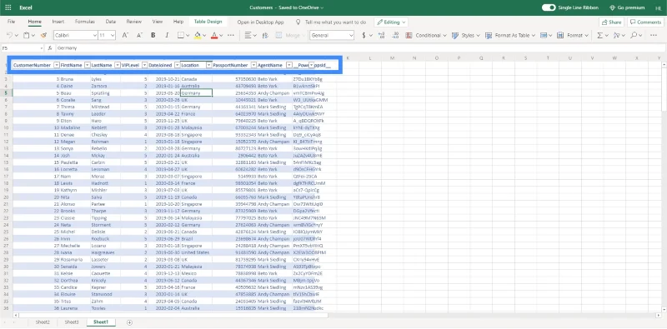Switch to the Review tab

pyautogui.click(x=134, y=22)
